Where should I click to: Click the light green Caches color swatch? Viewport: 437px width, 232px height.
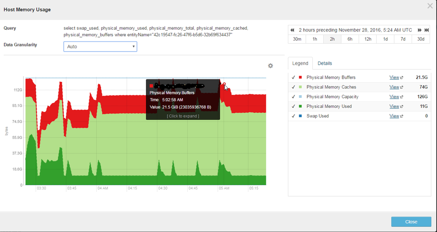[300, 87]
